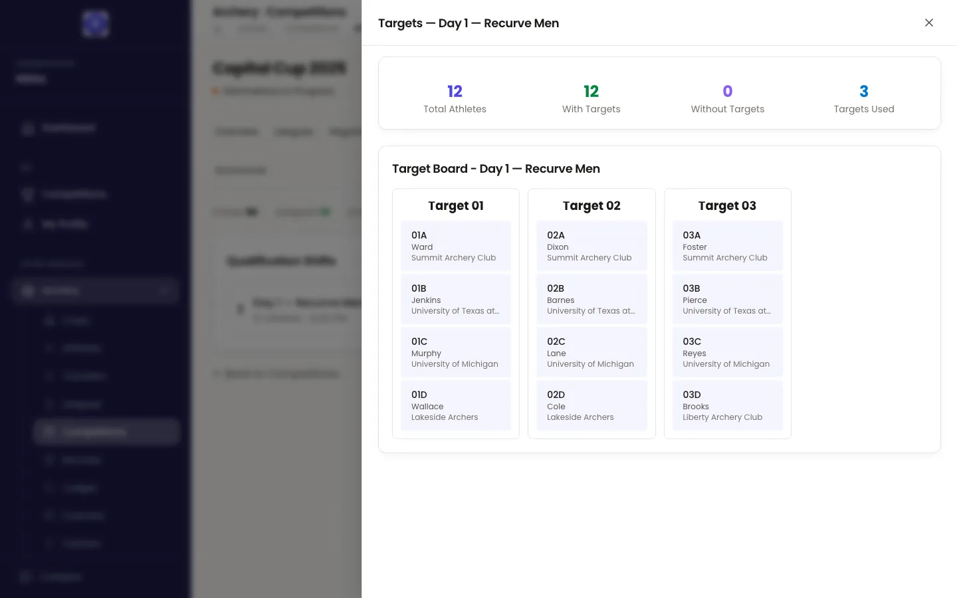
Task: Choose slot 03D assigned to Brooks
Action: pos(728,405)
